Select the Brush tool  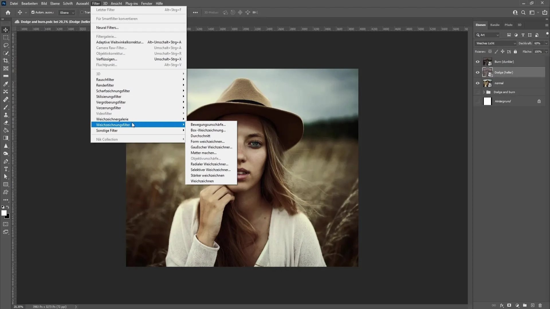pos(5,107)
